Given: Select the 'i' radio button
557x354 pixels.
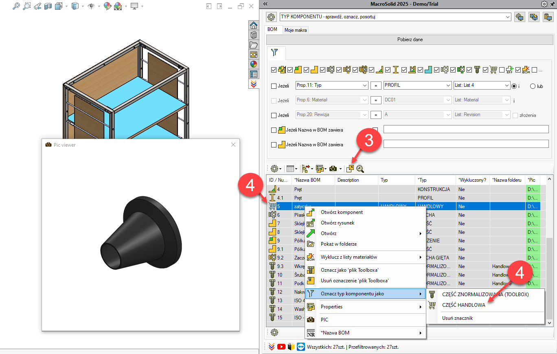Looking at the screenshot, I should click(x=514, y=86).
